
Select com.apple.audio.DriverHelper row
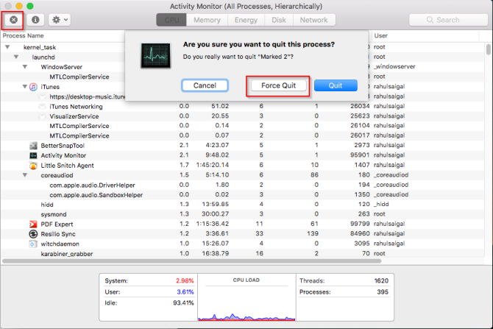point(242,185)
